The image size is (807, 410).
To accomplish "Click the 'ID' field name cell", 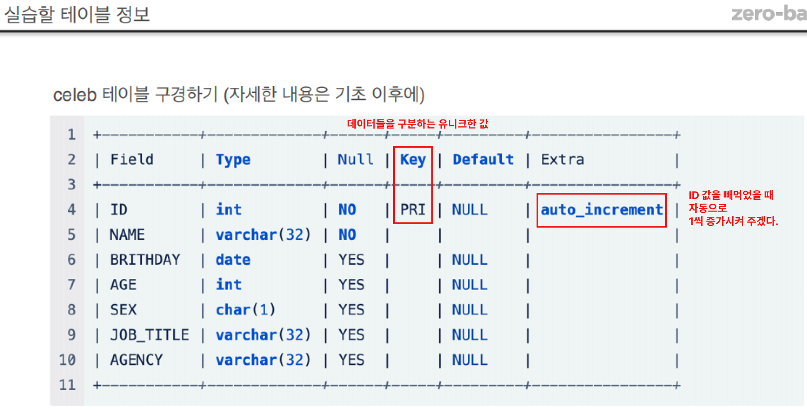I will click(119, 210).
